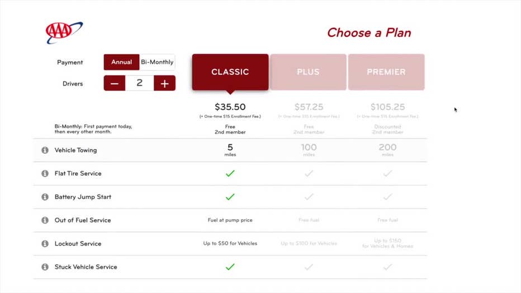
Task: Show info for Battery Jump Start
Action: tap(45, 197)
